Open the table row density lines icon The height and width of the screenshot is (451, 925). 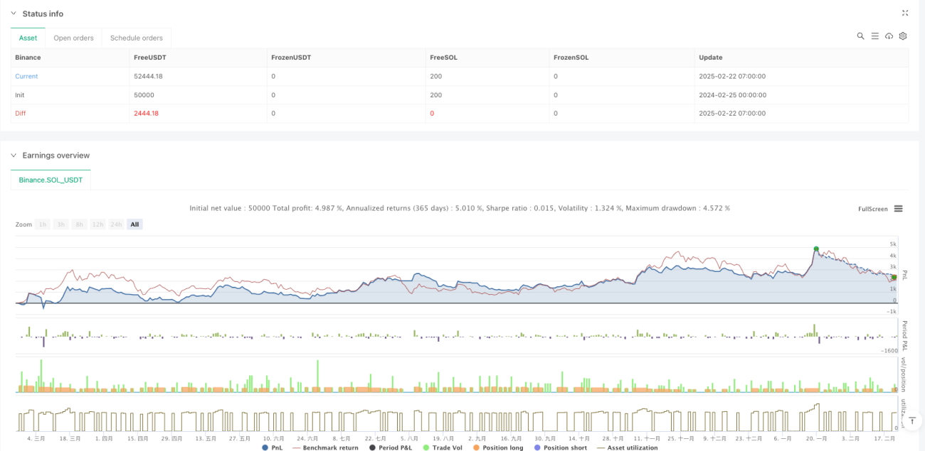click(x=874, y=36)
